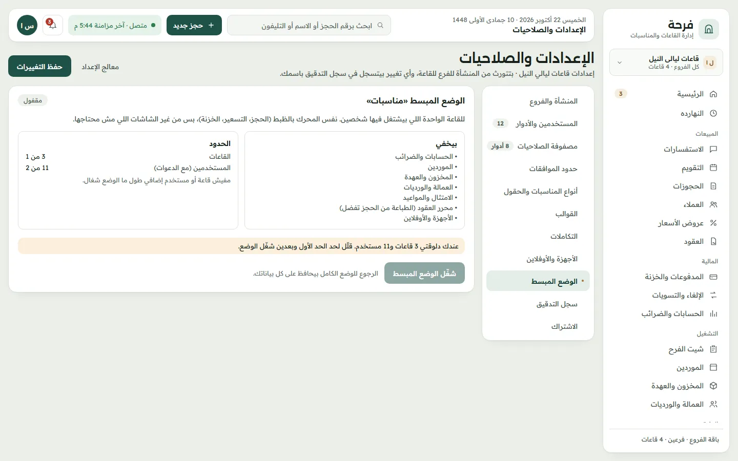The height and width of the screenshot is (461, 738).
Task: Click شغّل الوضع المبسط button
Action: [424, 273]
